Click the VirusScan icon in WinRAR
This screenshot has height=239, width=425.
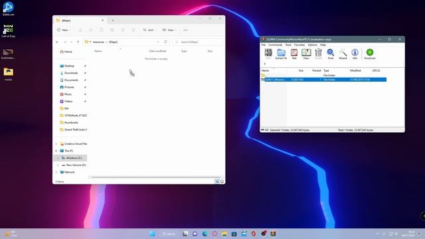pyautogui.click(x=370, y=54)
